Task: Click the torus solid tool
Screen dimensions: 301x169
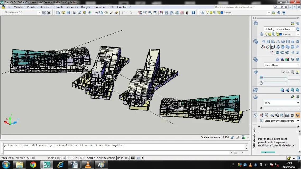Action: (298, 41)
